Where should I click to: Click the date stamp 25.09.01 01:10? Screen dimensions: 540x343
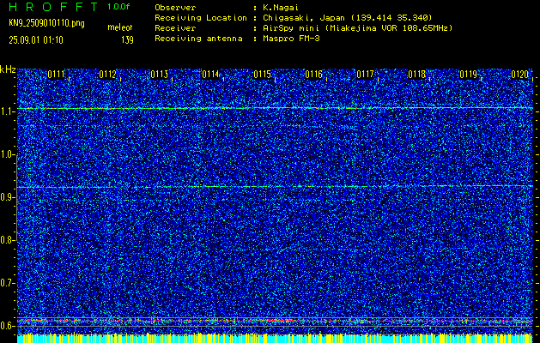coord(36,40)
